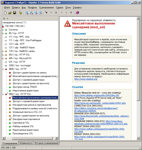Select the Сканирование tab

10,143
